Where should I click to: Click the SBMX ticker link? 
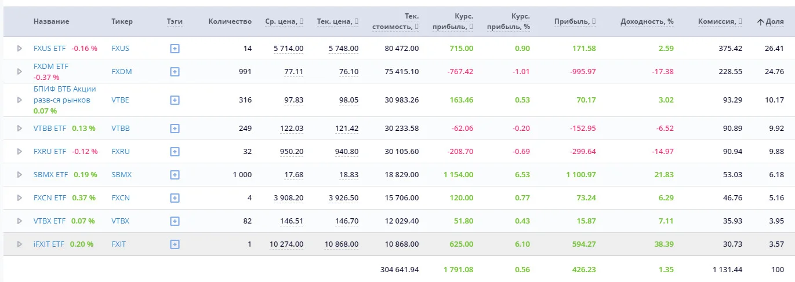click(122, 175)
